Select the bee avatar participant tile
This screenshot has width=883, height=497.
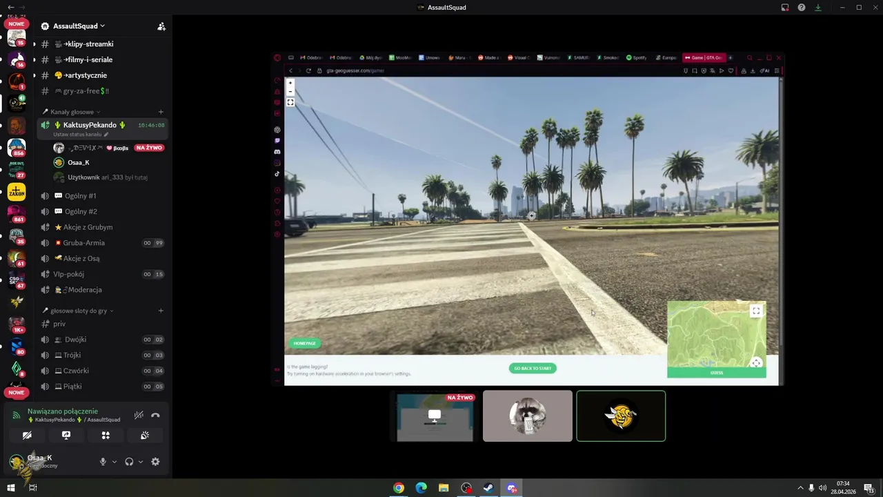[x=621, y=416]
